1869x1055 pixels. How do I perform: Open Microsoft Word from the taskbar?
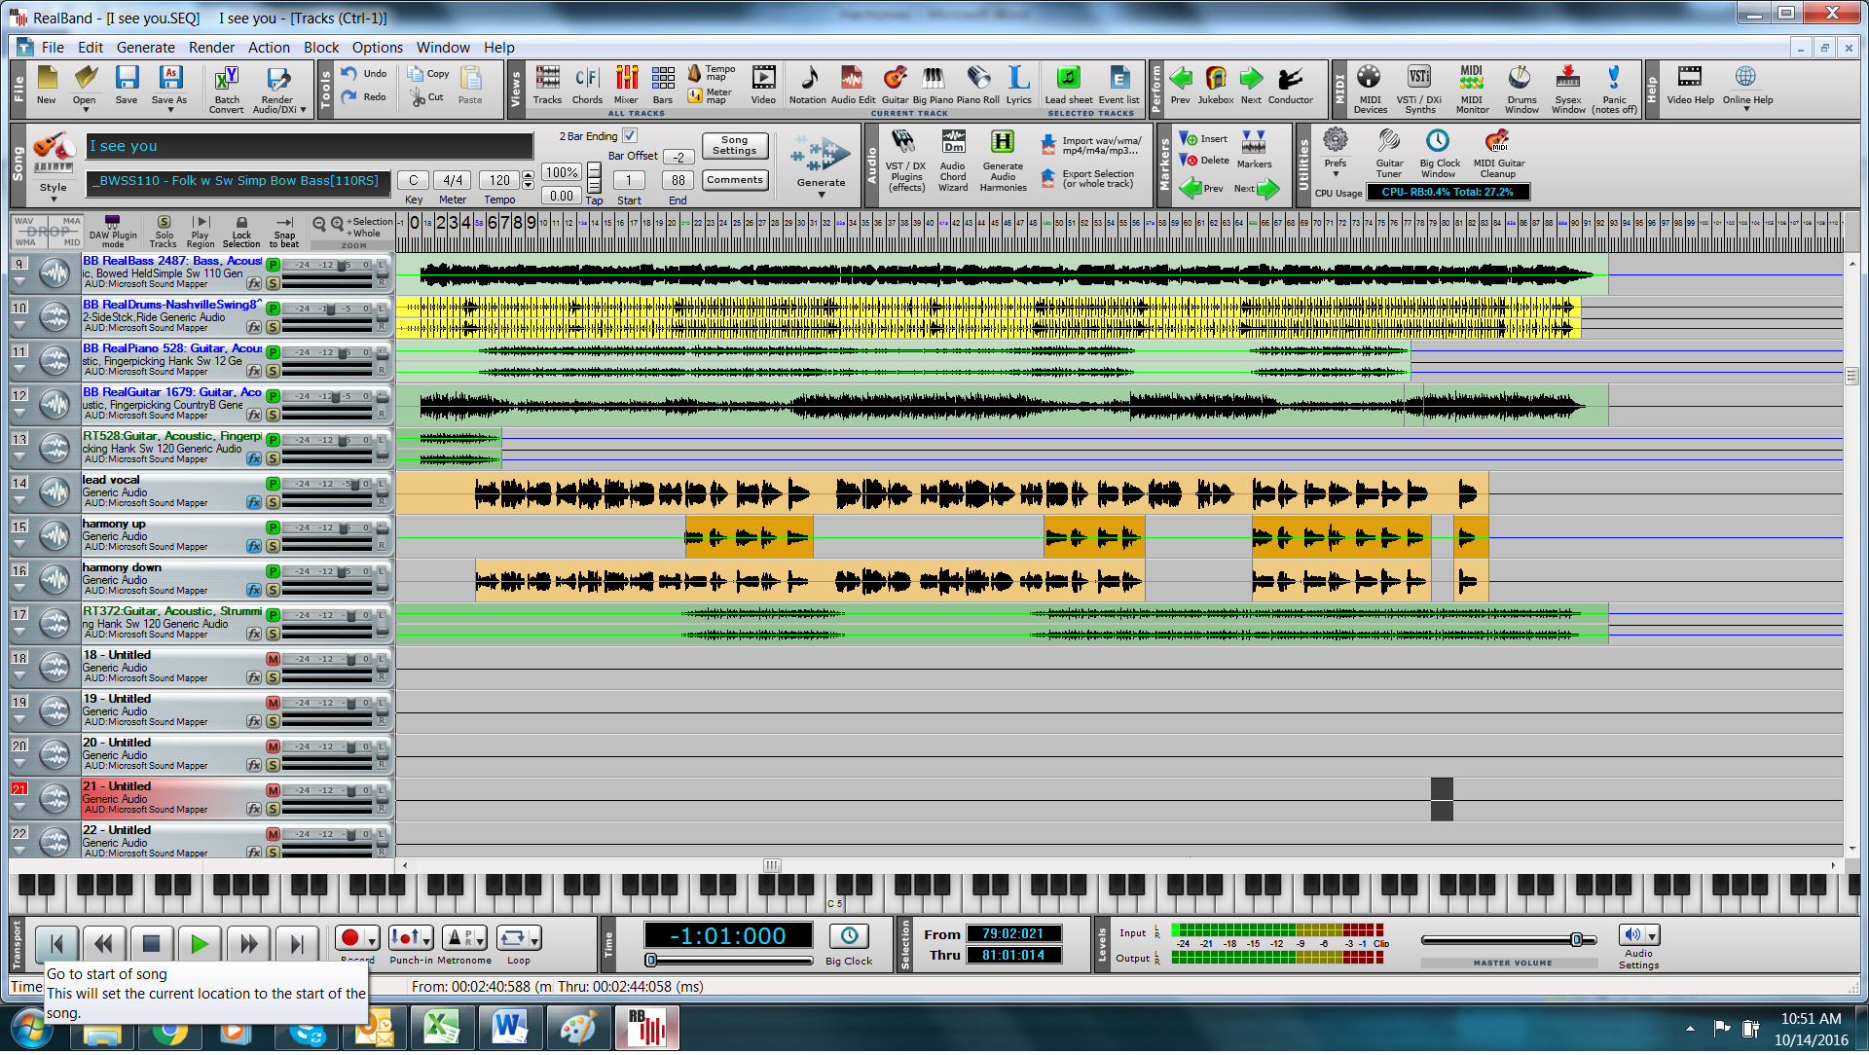point(510,1028)
